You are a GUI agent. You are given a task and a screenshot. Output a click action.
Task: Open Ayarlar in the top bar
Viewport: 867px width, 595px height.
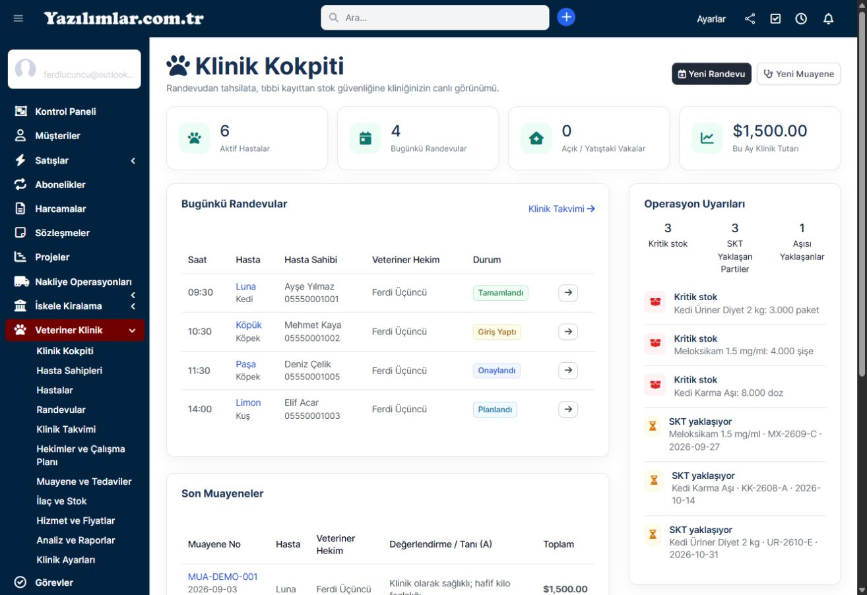click(711, 18)
